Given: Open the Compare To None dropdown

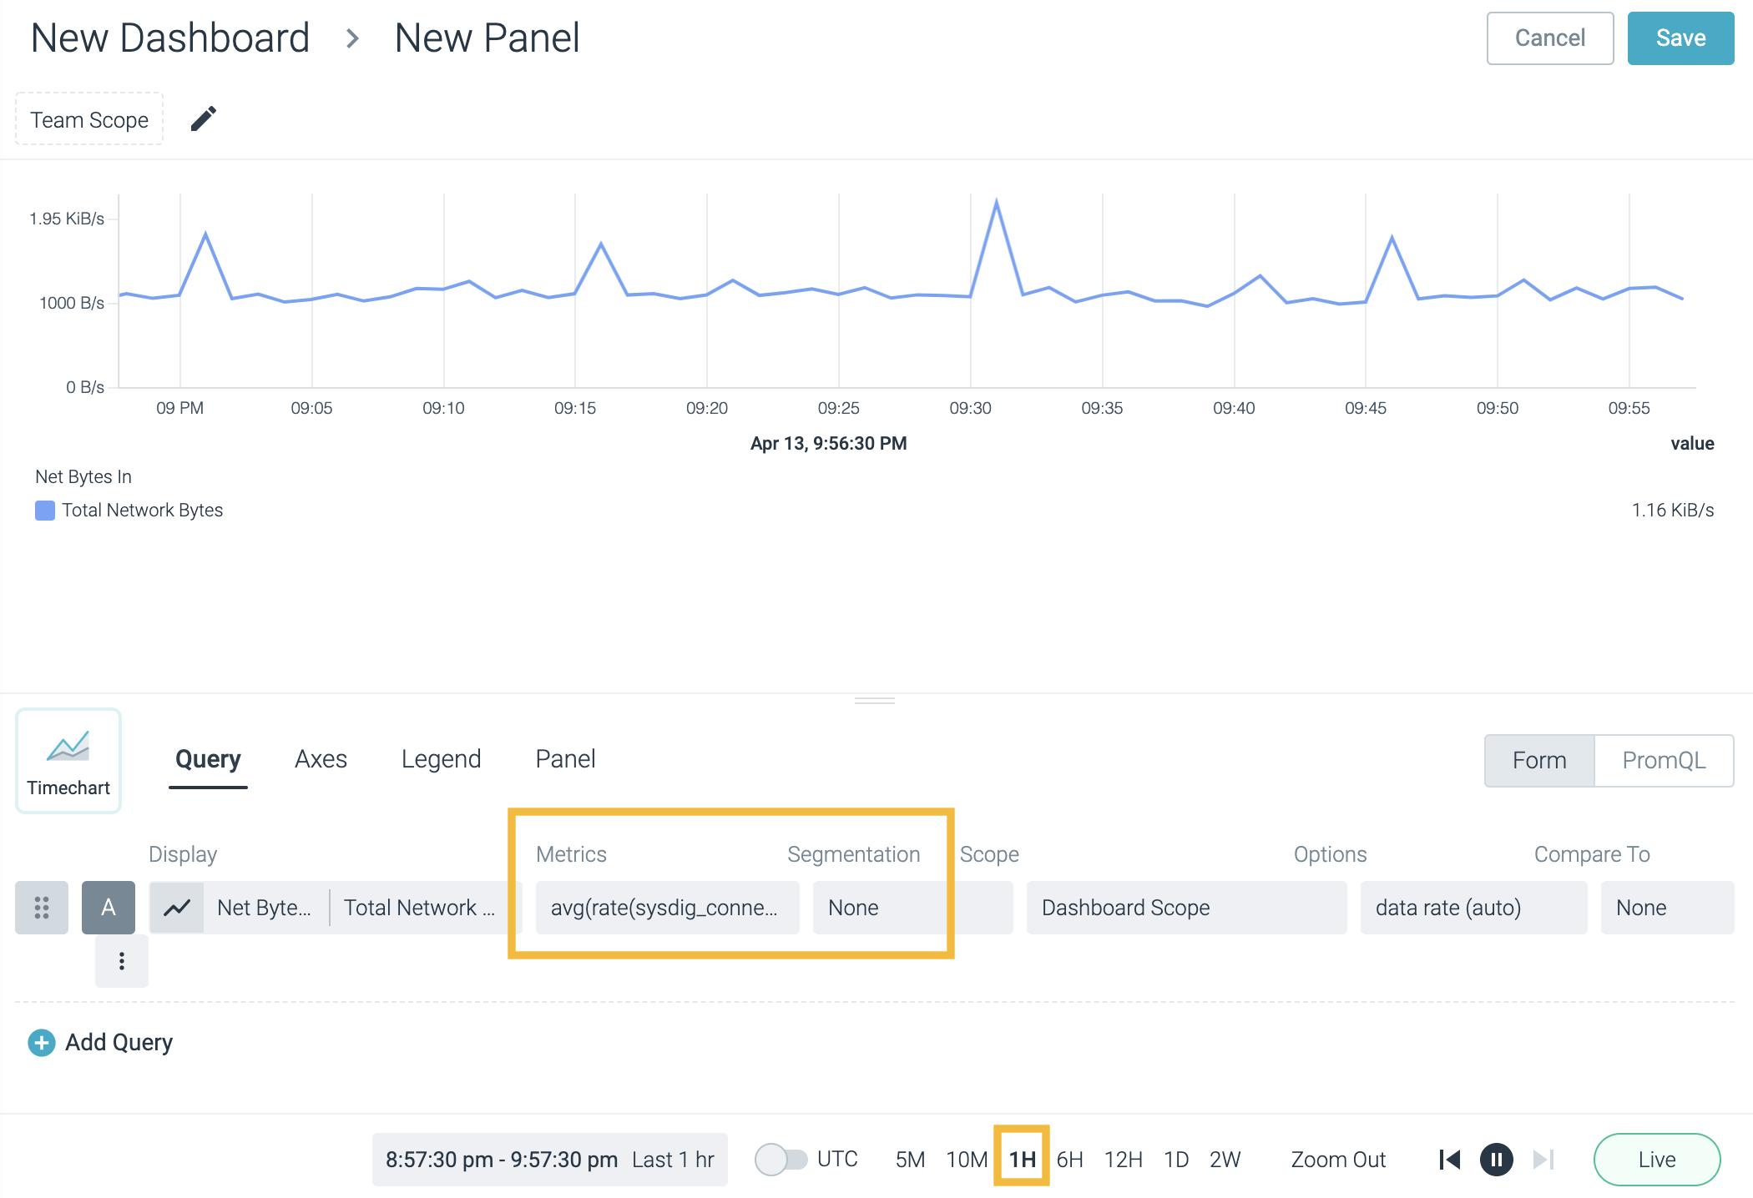Looking at the screenshot, I should [x=1667, y=907].
